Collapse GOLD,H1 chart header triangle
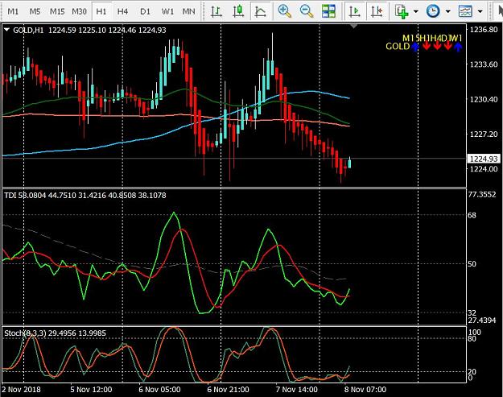This screenshot has height=397, width=503. click(x=6, y=30)
